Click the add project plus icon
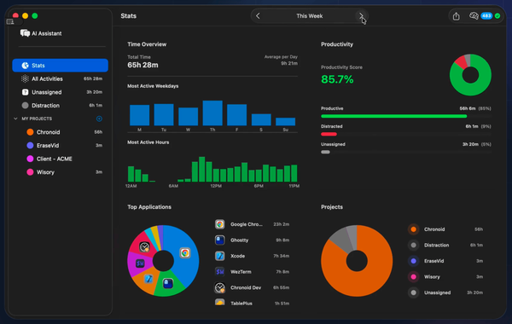The height and width of the screenshot is (324, 512). (99, 119)
